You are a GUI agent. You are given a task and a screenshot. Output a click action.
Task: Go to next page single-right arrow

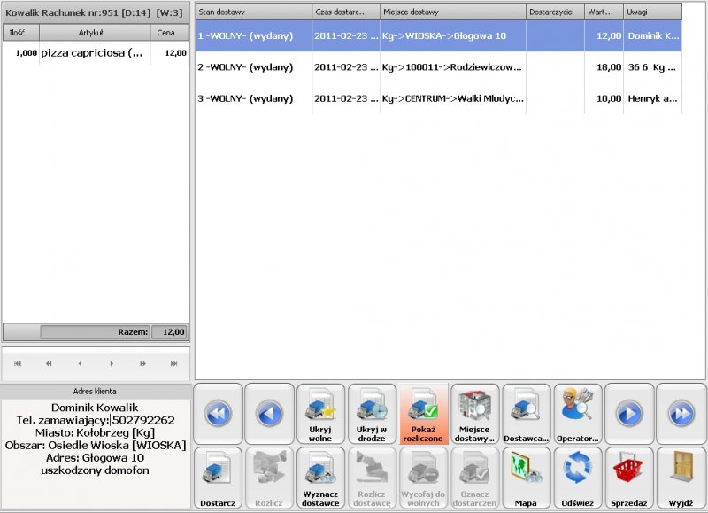(628, 414)
